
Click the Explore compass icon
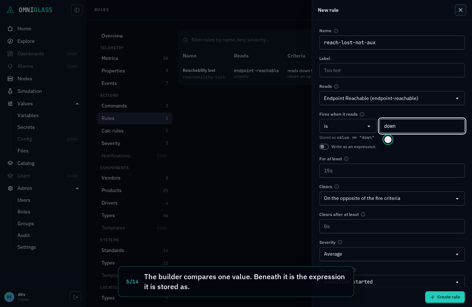coord(10,41)
